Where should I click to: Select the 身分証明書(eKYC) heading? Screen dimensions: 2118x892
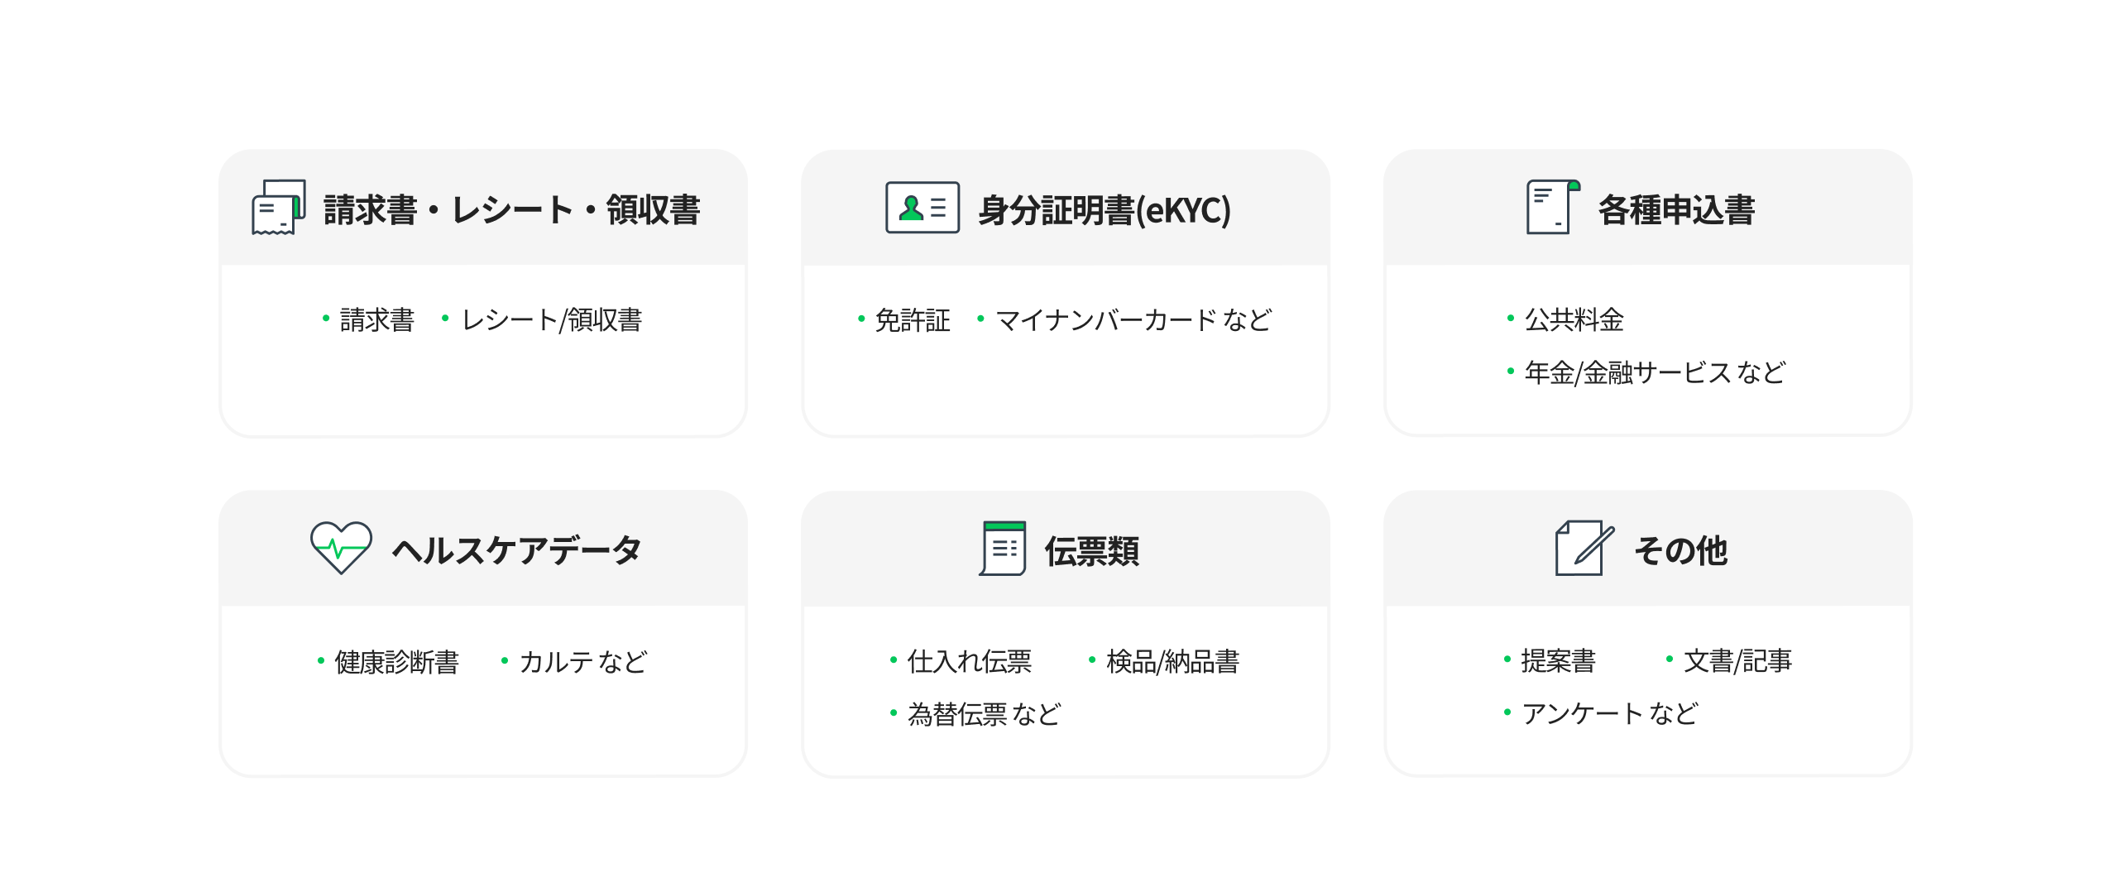tap(1105, 210)
